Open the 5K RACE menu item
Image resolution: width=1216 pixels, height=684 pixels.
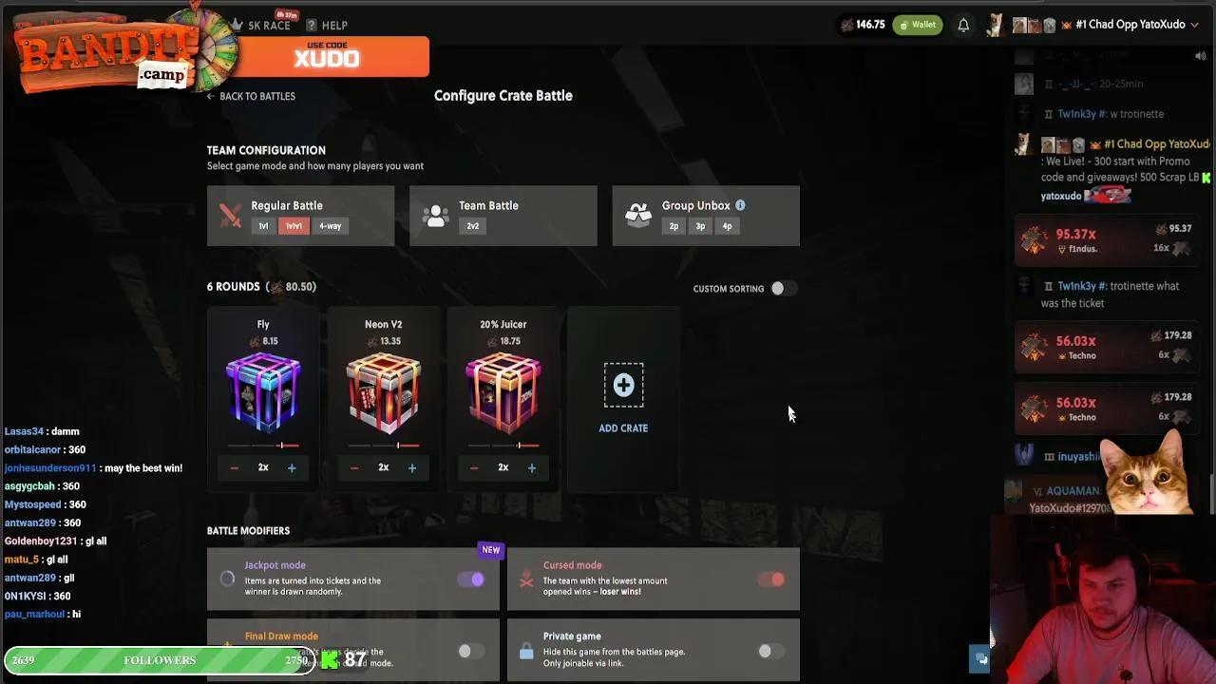pos(261,25)
